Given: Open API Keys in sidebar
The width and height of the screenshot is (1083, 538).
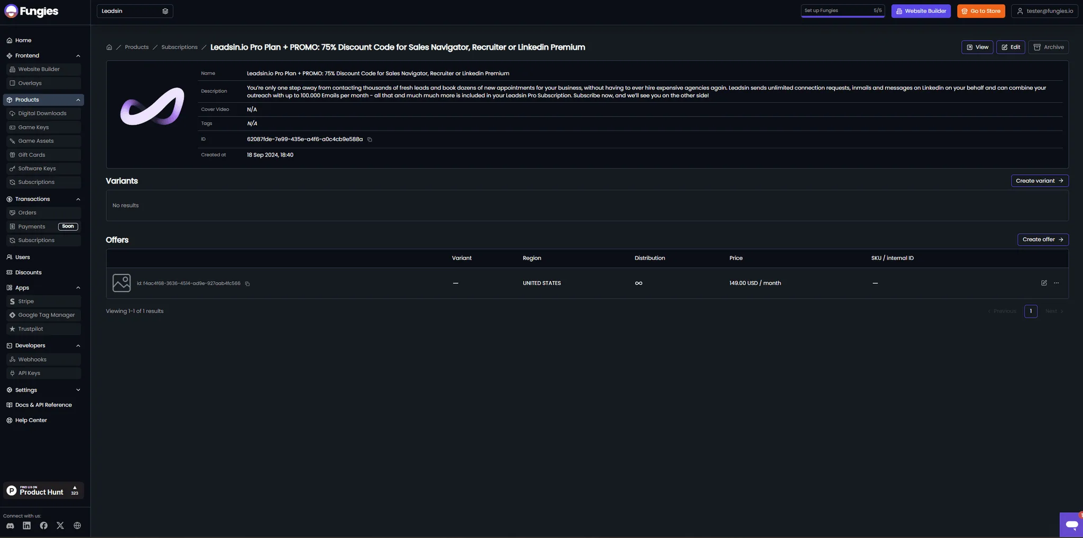Looking at the screenshot, I should pos(44,373).
